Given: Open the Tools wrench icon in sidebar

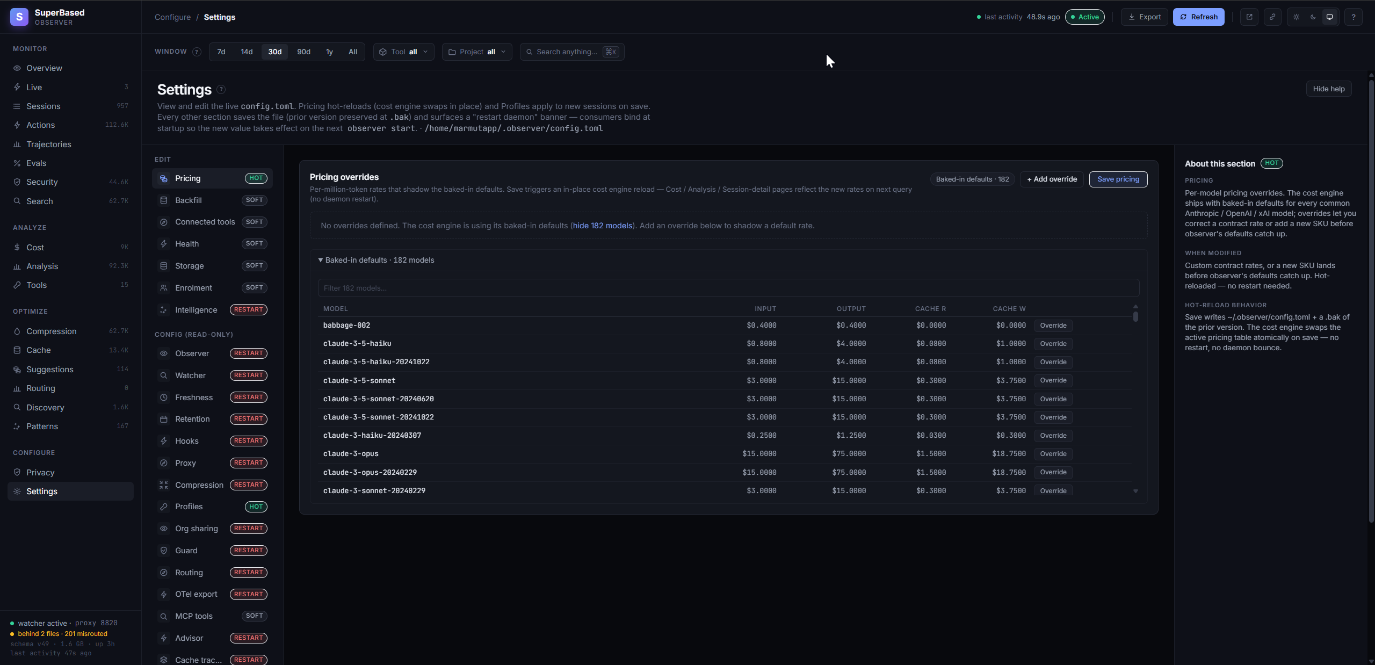Looking at the screenshot, I should [17, 285].
